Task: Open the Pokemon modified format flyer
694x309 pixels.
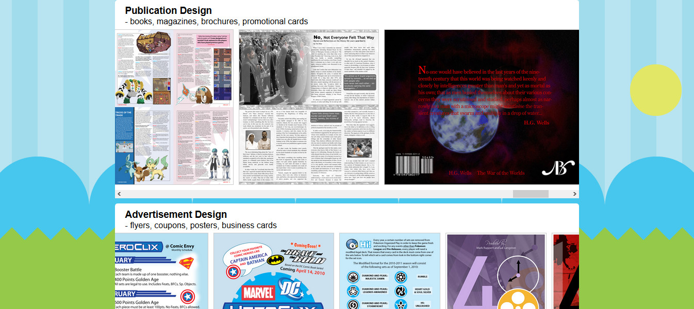Action: click(x=389, y=271)
